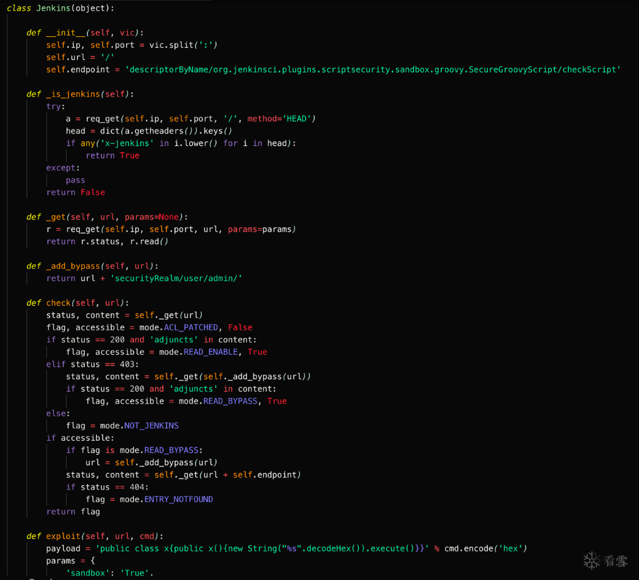Screen dimensions: 639x580
Task: Click the 'if accessible:' line
Action: pyautogui.click(x=80, y=438)
